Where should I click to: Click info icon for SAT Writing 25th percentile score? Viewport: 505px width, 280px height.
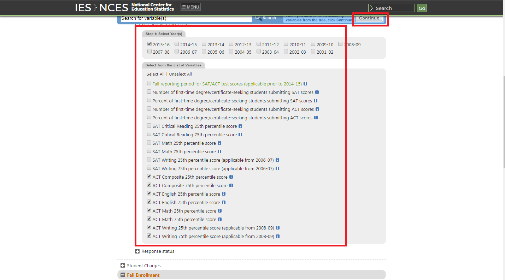[x=277, y=160]
